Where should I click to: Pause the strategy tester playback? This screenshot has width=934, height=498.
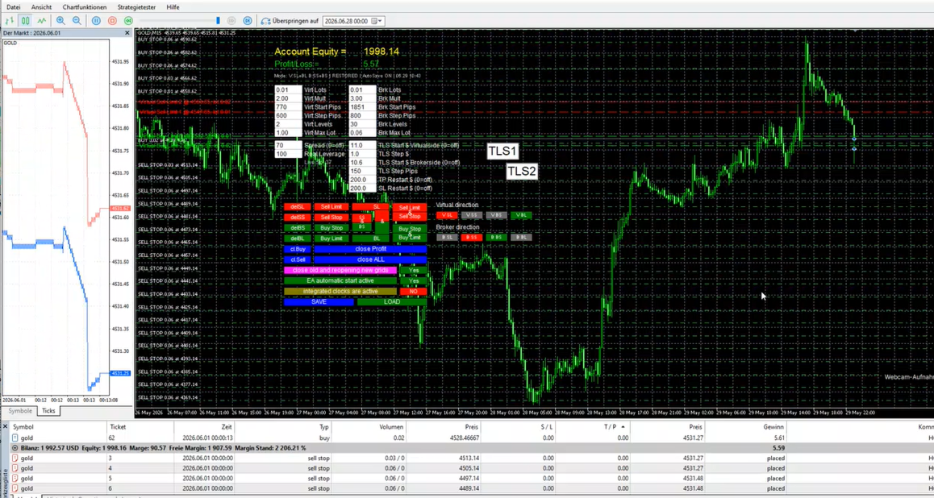[x=96, y=21]
